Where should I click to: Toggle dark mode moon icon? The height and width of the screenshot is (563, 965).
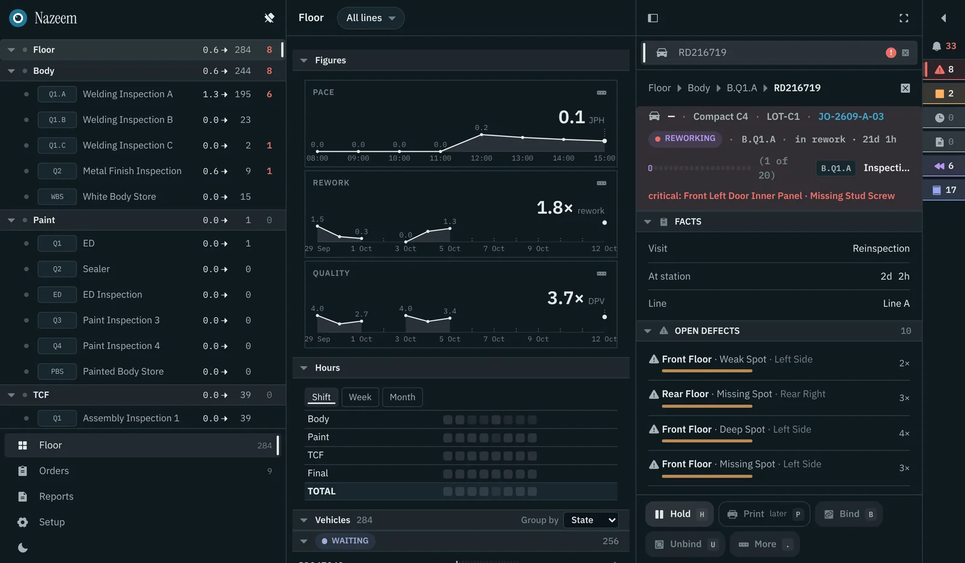pos(23,548)
